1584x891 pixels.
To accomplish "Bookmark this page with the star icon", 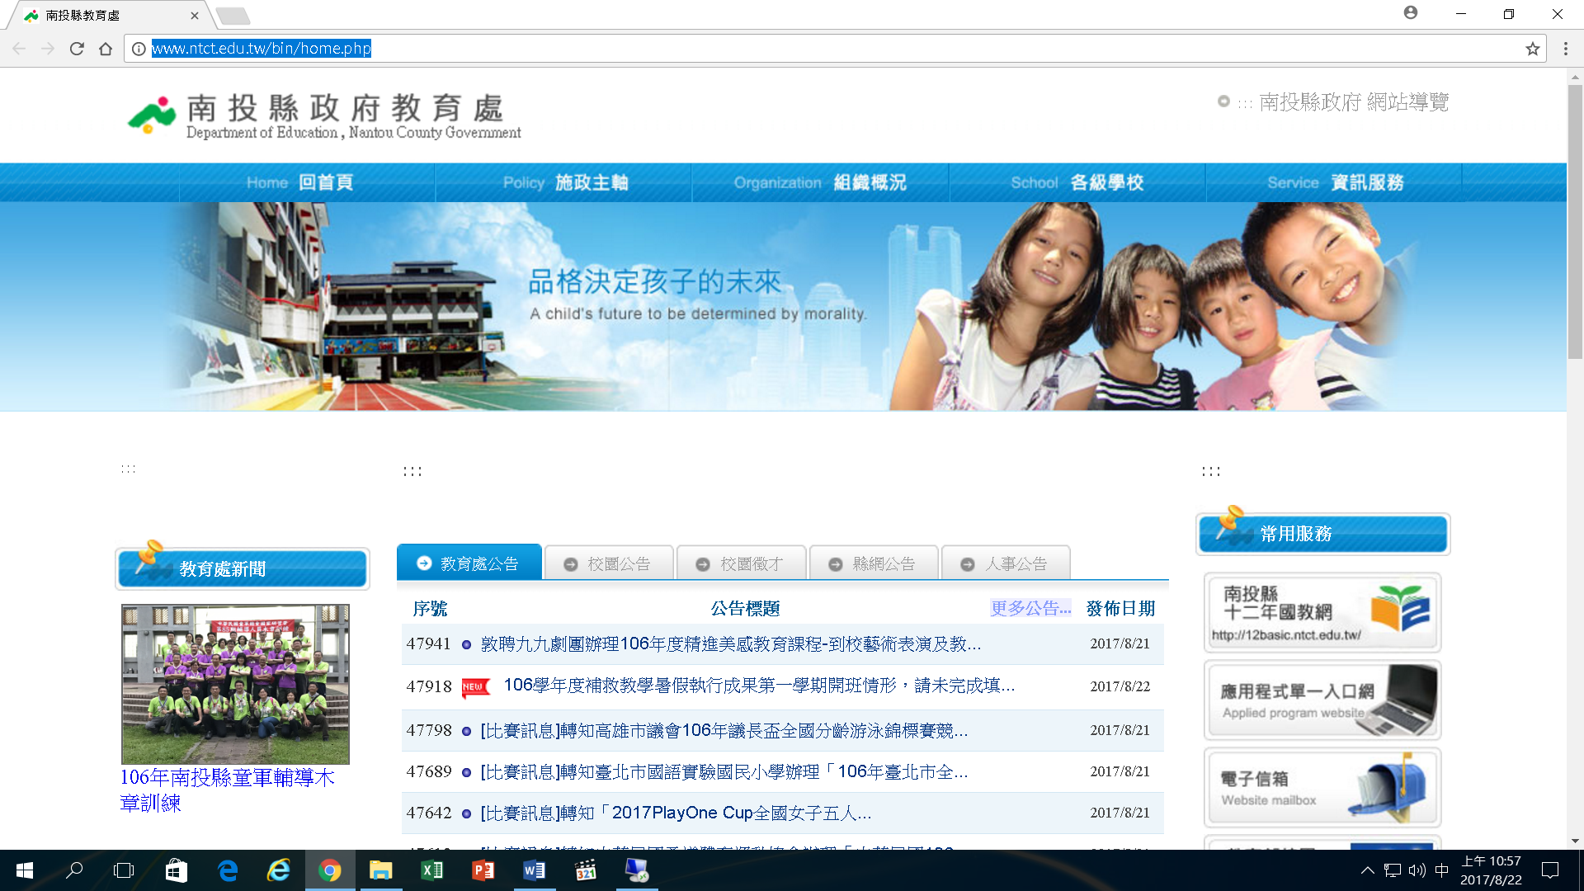I will [1533, 49].
